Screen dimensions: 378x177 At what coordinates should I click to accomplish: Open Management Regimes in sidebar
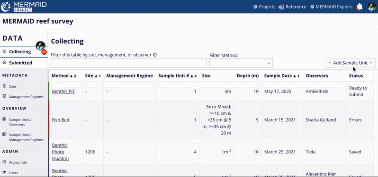tap(26, 97)
